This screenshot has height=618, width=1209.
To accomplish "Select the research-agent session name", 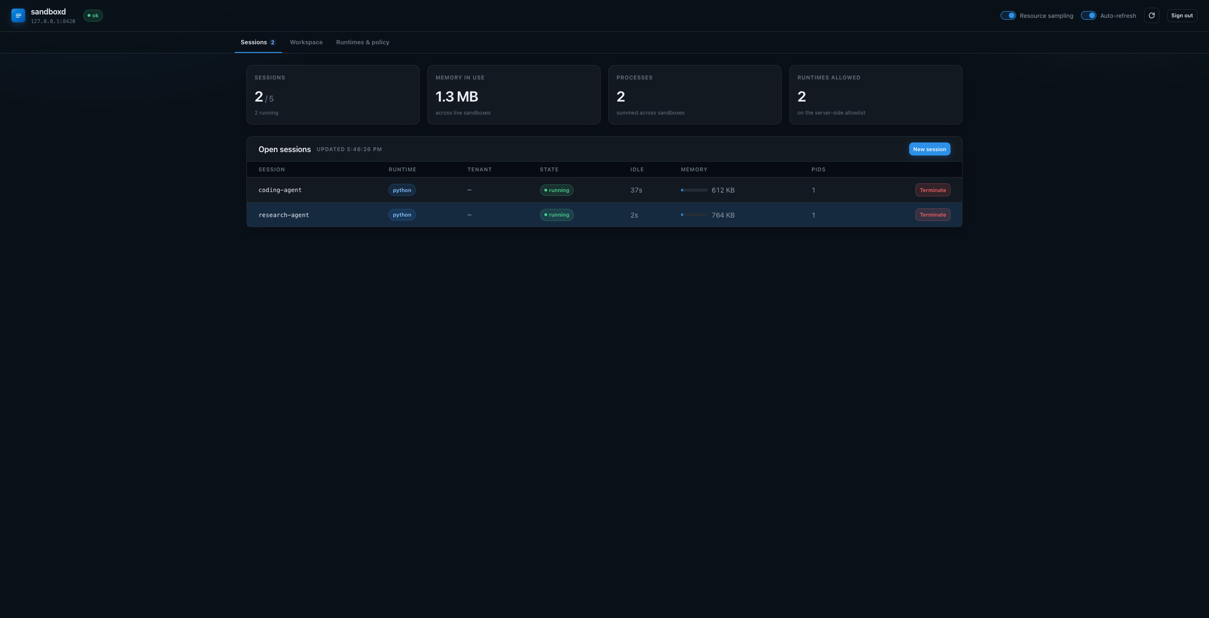I will (x=284, y=215).
